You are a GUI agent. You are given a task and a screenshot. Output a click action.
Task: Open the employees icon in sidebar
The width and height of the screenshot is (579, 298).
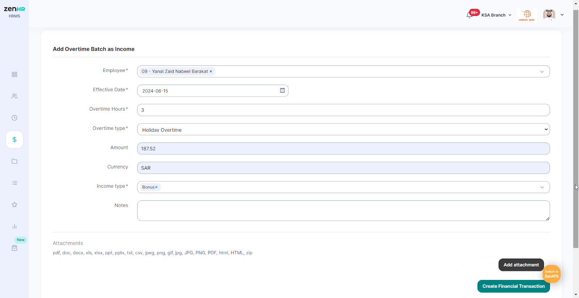tap(14, 96)
